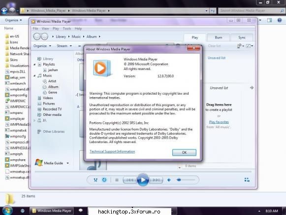Open Recorded TV in navigation pane
The width and height of the screenshot is (286, 215).
click(52, 109)
